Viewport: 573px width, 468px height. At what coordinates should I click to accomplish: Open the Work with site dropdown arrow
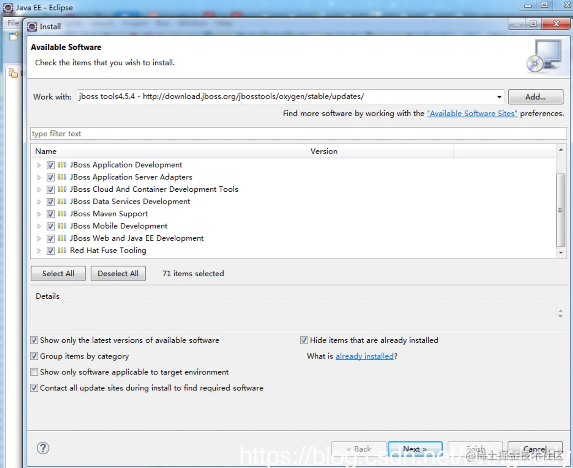[x=499, y=97]
